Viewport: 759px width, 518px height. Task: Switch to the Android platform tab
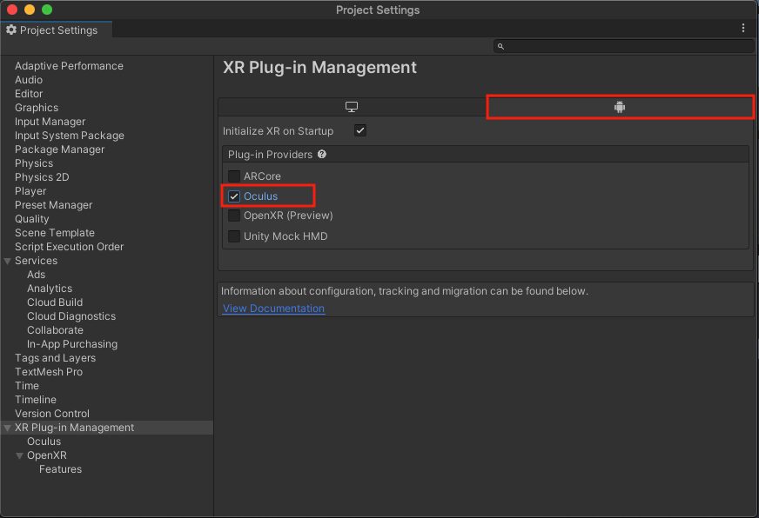click(619, 107)
